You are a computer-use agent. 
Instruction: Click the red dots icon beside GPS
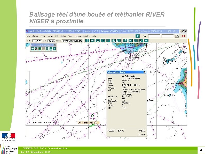[x=183, y=36]
